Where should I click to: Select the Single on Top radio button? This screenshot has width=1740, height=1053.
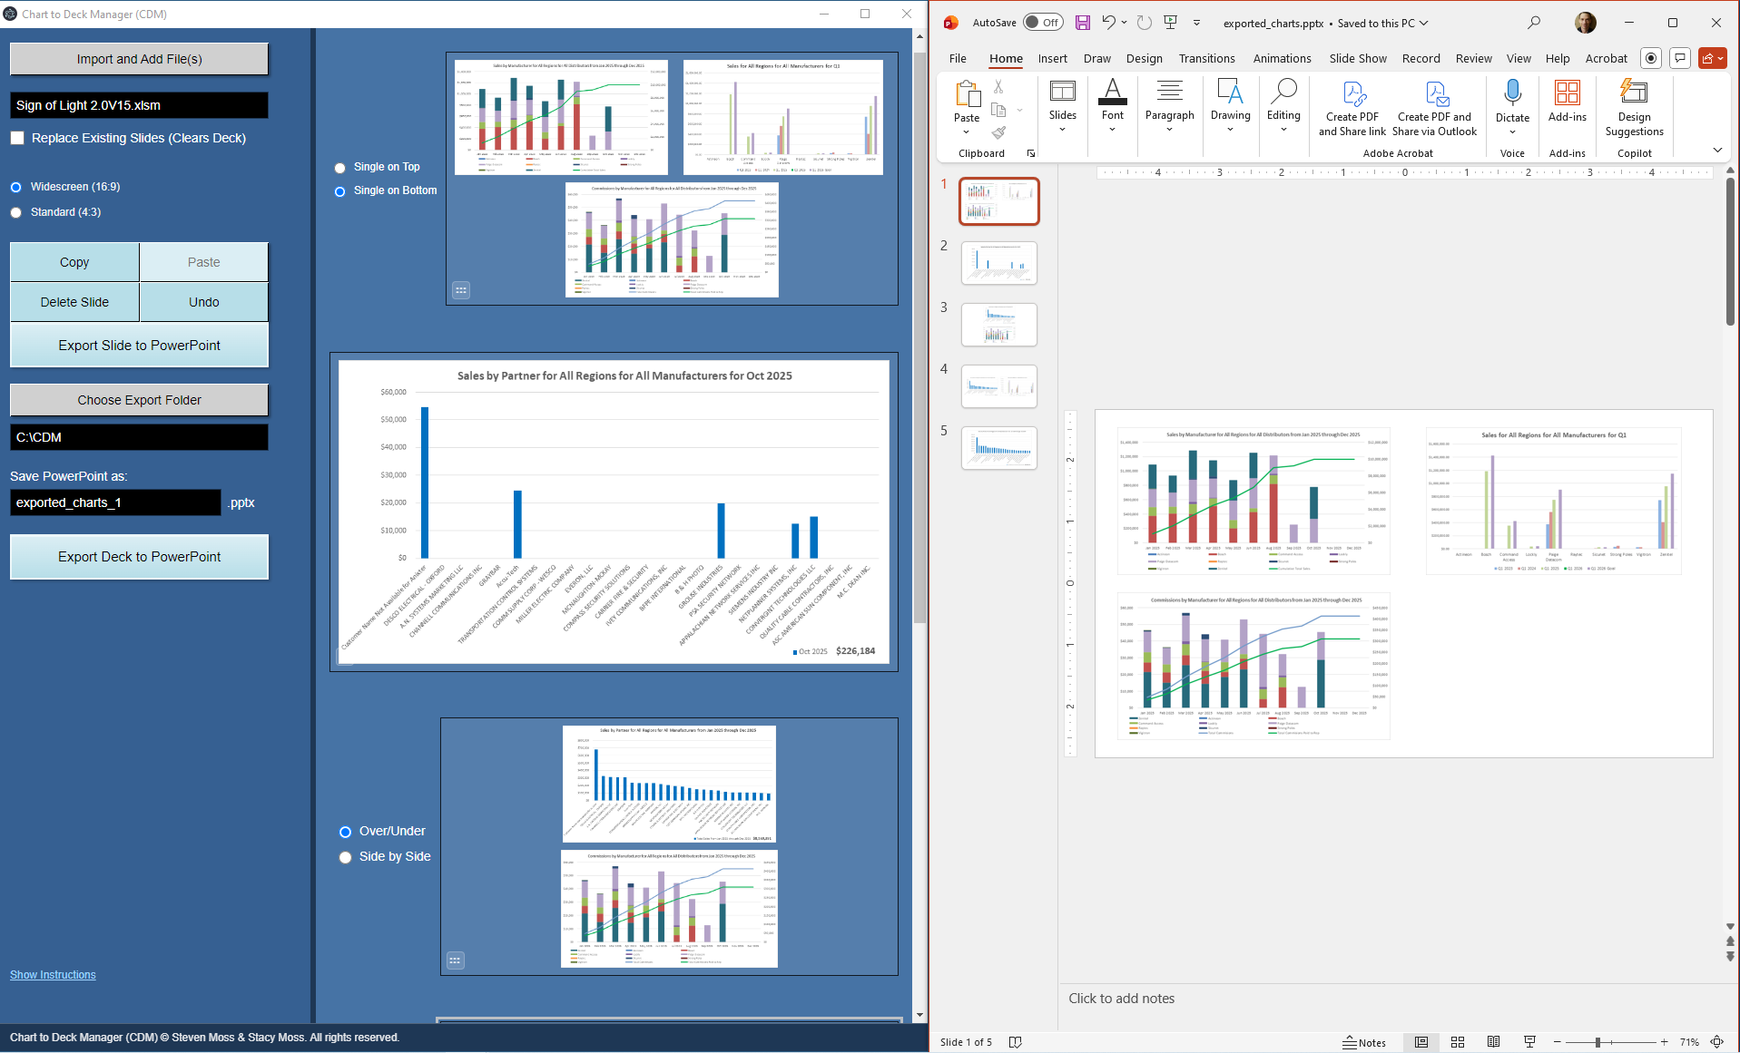pos(339,168)
